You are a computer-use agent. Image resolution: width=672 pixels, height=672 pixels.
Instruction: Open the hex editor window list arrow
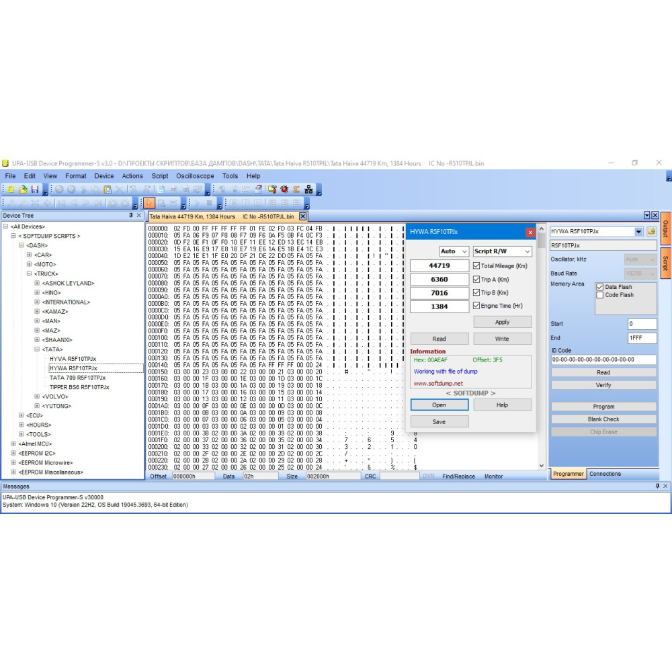point(647,215)
